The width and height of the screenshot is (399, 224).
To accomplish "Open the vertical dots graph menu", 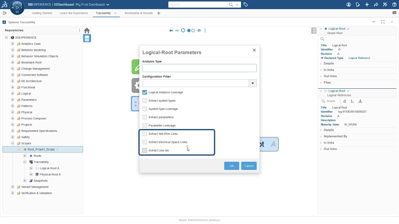I will point(205,30).
